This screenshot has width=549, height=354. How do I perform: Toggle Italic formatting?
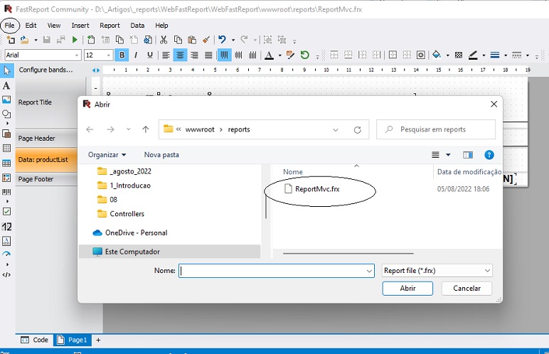(136, 55)
